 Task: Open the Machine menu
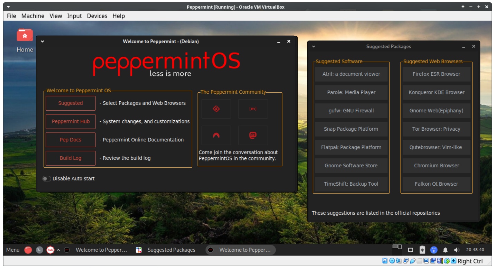pyautogui.click(x=33, y=16)
